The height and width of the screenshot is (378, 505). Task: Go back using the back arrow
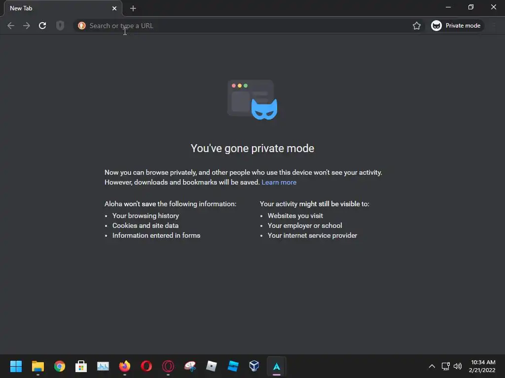[11, 26]
